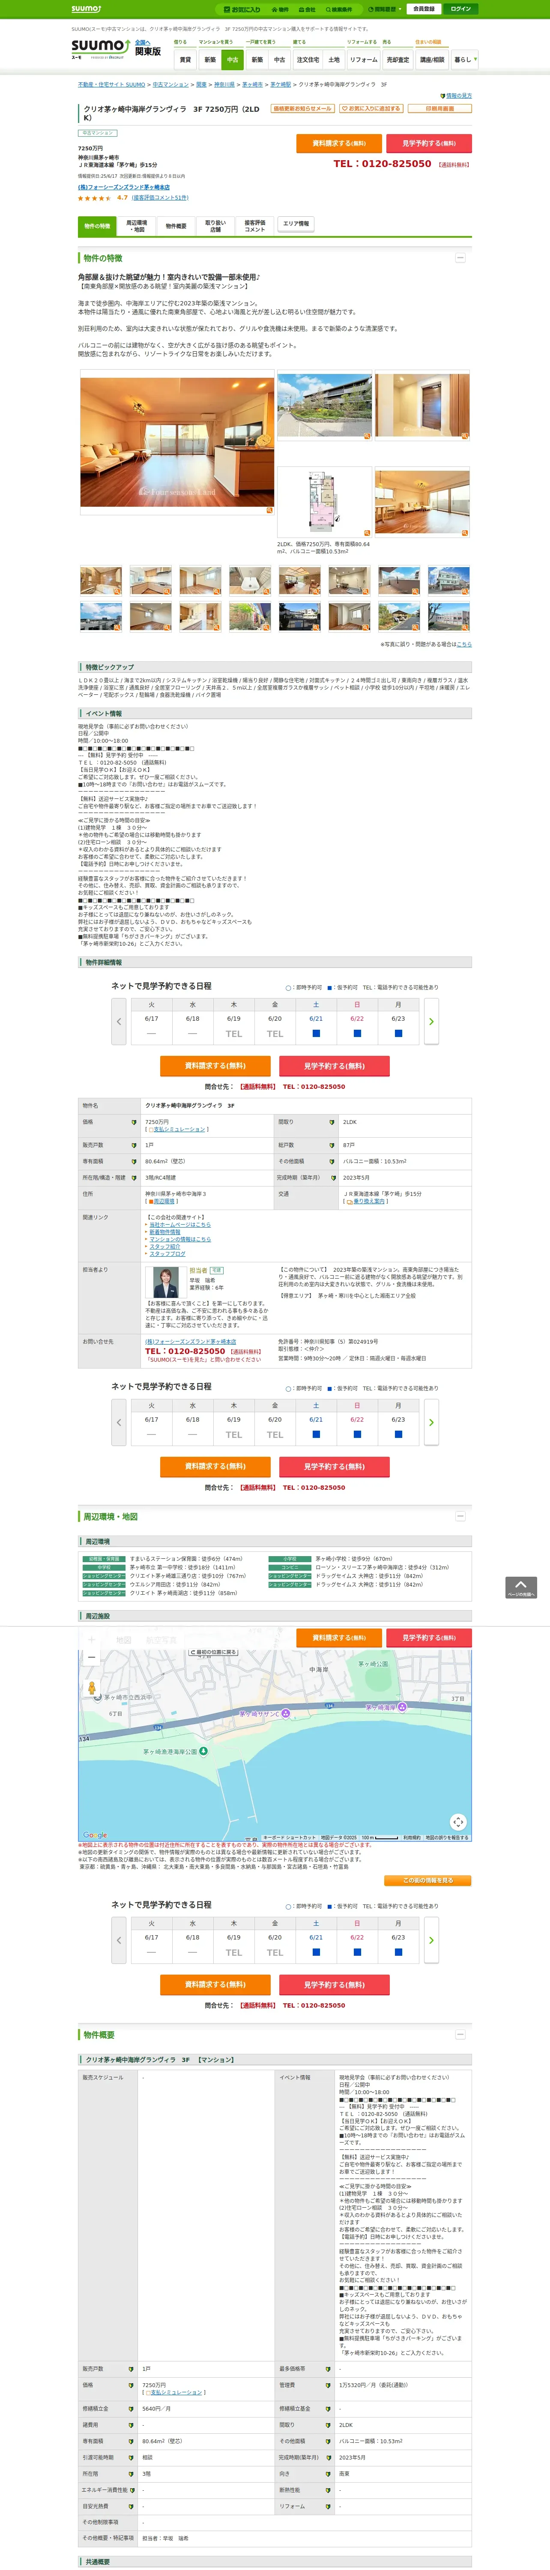Select the green 中古 mansion tab
Viewport: 550px width, 2570px height.
233,60
